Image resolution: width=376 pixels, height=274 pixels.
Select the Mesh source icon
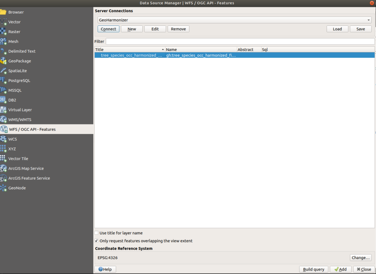(x=3, y=41)
